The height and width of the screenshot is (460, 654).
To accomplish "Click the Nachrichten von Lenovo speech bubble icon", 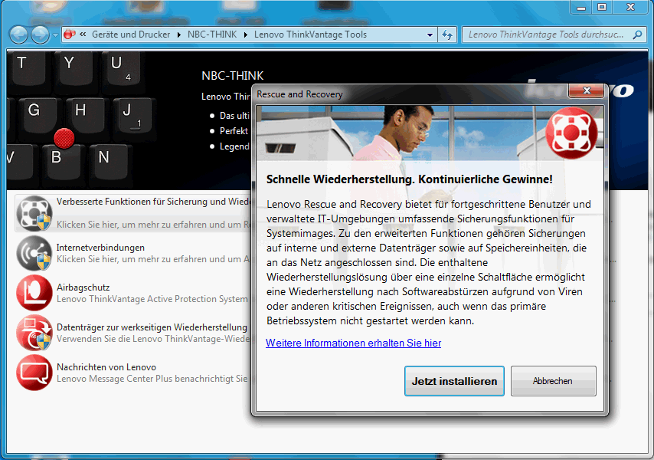I will (34, 373).
